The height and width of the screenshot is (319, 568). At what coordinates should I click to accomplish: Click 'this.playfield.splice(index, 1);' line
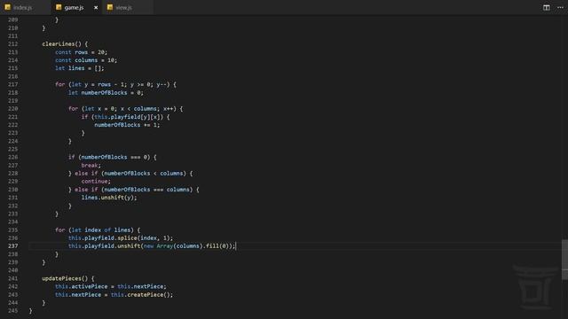pos(121,237)
